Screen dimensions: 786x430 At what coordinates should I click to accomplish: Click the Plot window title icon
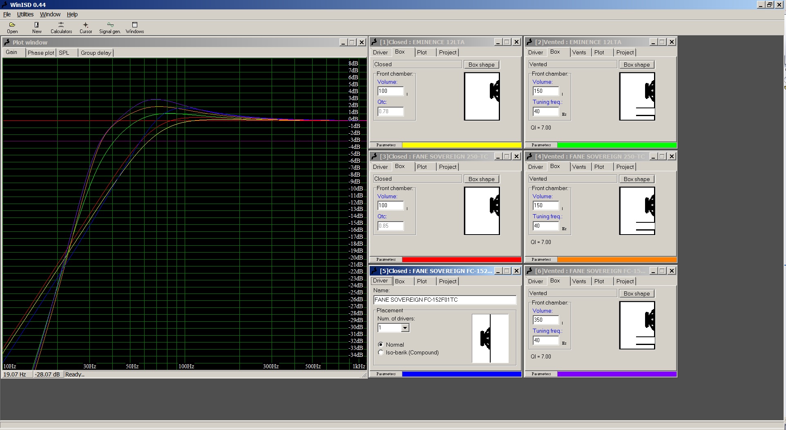7,42
